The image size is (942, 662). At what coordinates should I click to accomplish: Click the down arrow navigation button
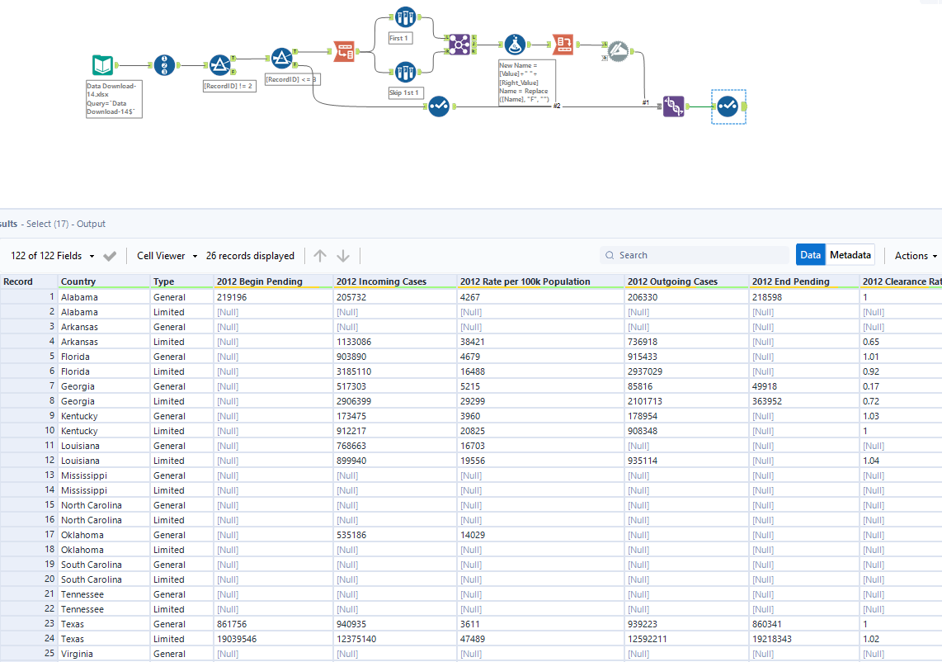coord(342,255)
